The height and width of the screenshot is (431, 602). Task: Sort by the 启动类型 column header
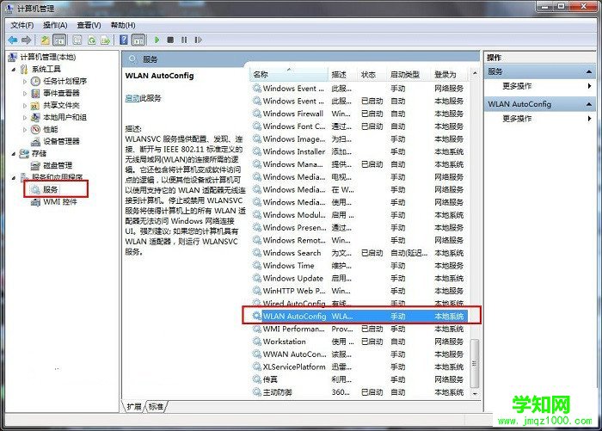click(408, 75)
